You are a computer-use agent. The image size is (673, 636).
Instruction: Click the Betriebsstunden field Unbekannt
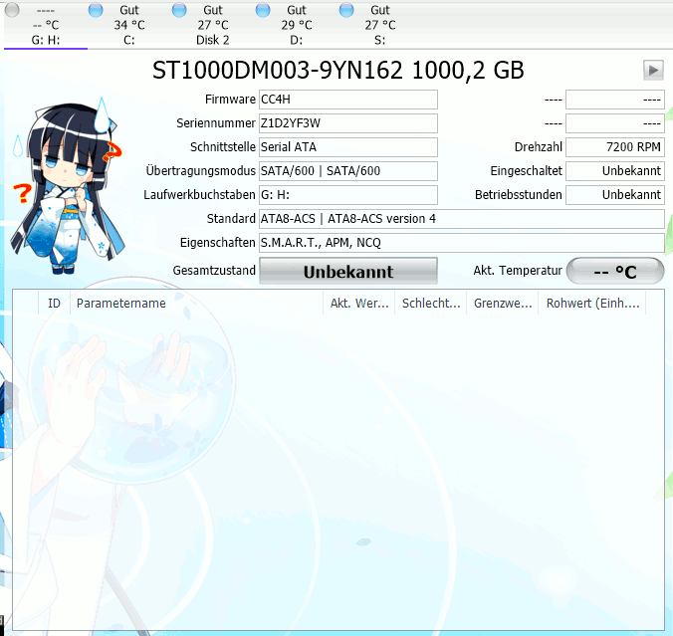(x=615, y=195)
